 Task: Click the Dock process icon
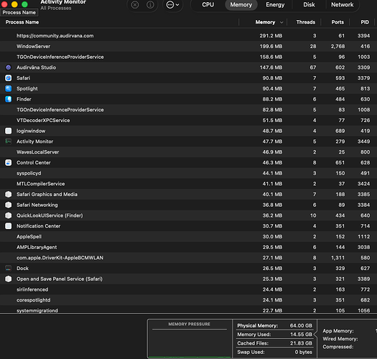click(x=8, y=269)
